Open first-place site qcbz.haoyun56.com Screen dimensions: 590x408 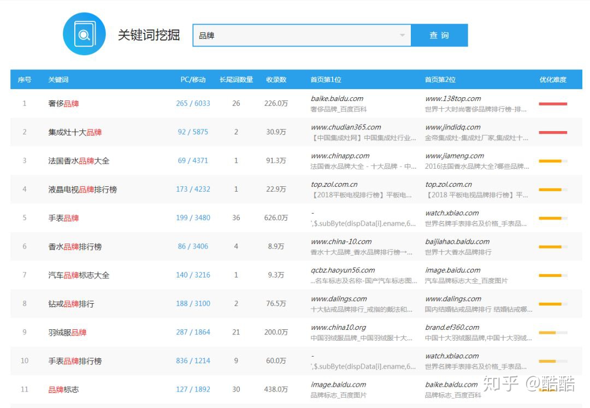(343, 270)
